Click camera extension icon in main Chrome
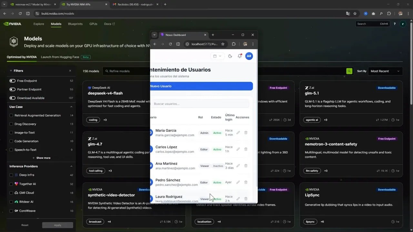Viewport: 413px width, 232px height. (373, 14)
